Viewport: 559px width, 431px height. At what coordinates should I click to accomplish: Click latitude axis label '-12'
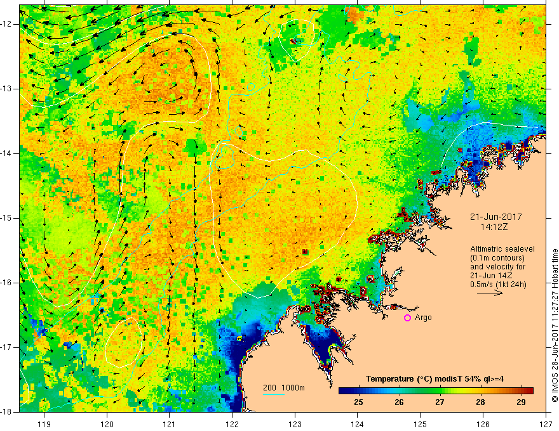pyautogui.click(x=7, y=24)
